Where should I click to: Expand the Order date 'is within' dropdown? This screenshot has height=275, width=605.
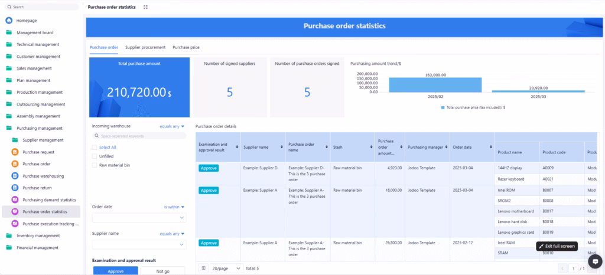(x=174, y=207)
